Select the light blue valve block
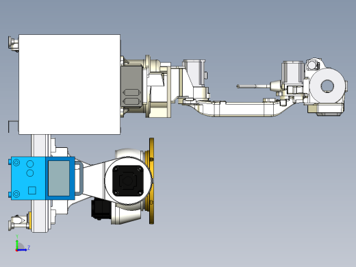Screen dimensions: 356x267 click(x=28, y=178)
